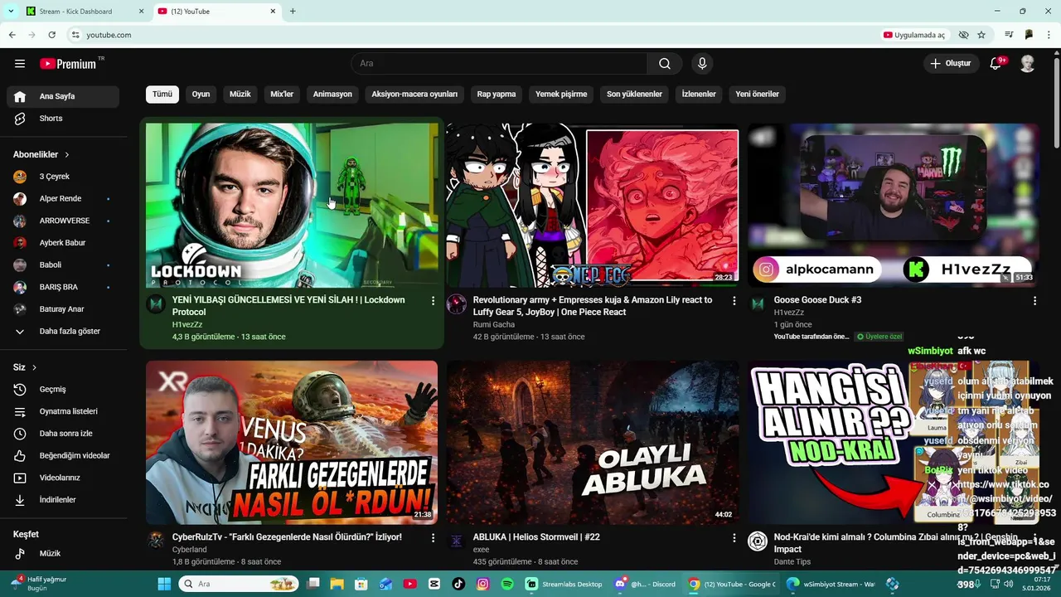Open Ayberk Babur channel avatar
The image size is (1061, 597).
tap(20, 243)
